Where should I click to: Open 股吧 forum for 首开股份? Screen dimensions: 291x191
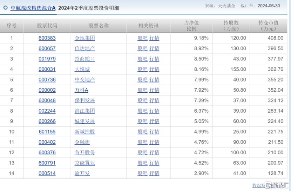(x=142, y=153)
